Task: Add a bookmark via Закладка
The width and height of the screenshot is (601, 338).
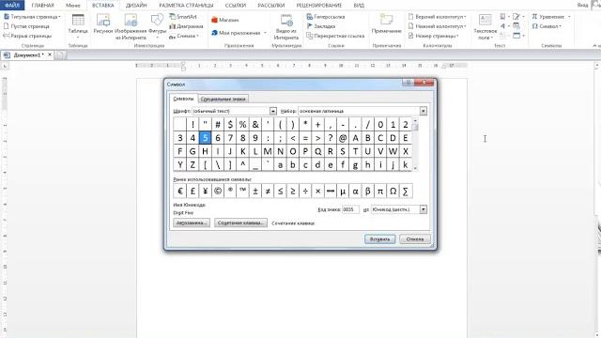Action: [321, 26]
